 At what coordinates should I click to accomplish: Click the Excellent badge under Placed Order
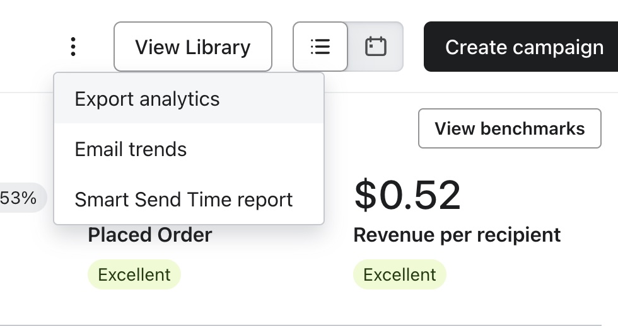point(134,275)
